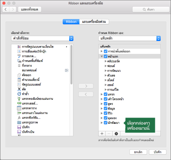Click the แสดงทั้งหมด Show All button

29,9
